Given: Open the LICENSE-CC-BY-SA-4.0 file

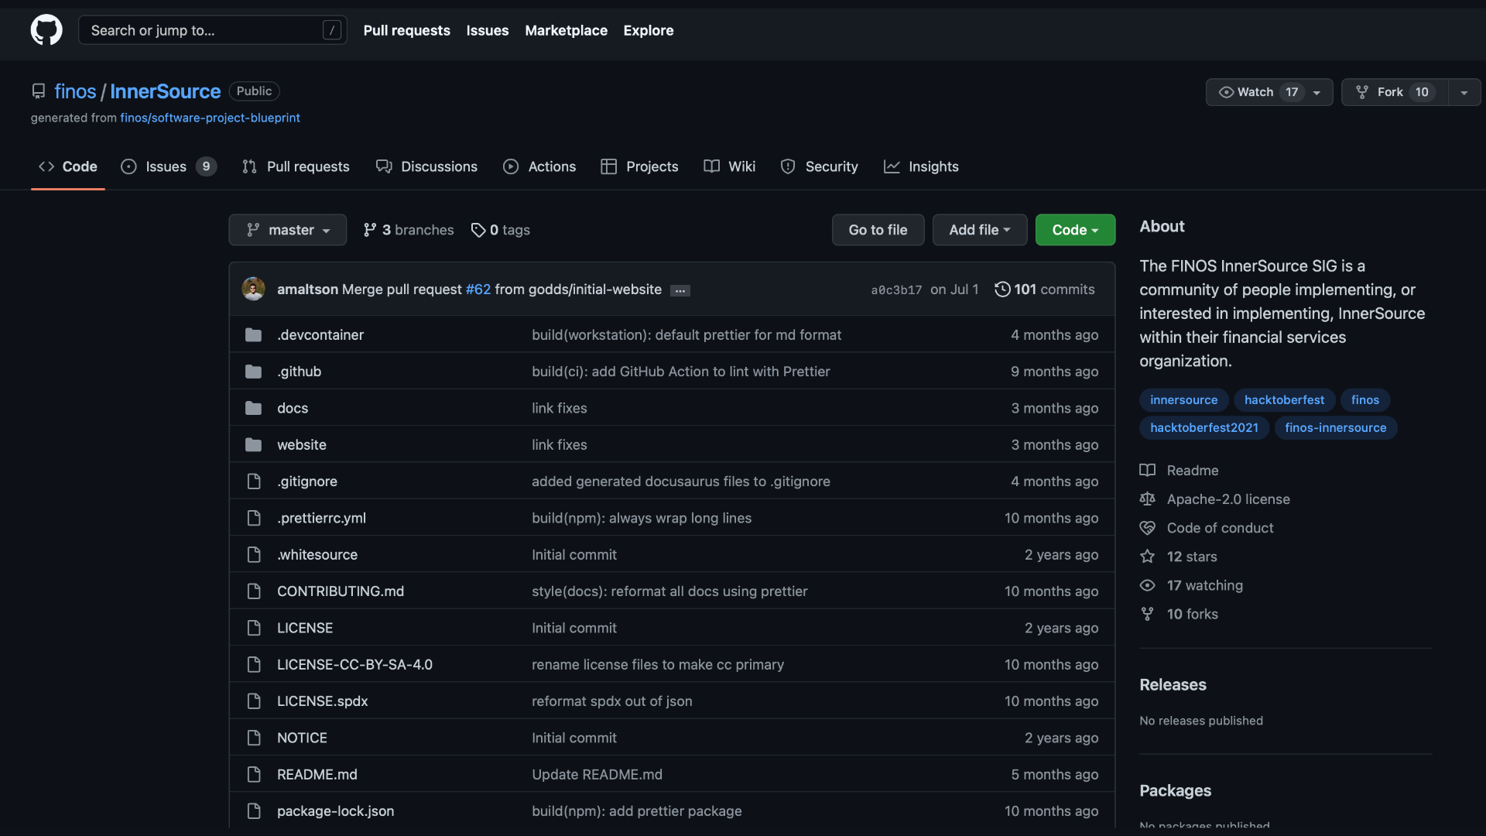Looking at the screenshot, I should 354,665.
